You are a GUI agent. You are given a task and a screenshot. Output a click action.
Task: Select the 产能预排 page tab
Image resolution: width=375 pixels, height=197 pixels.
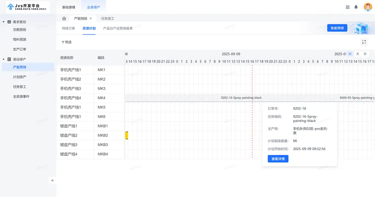pyautogui.click(x=81, y=18)
